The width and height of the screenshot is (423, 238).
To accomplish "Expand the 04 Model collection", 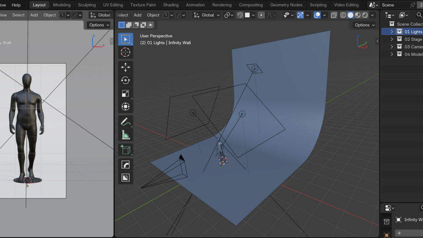I will point(392,54).
